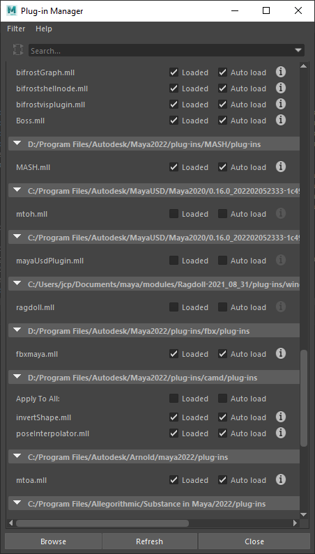
Task: Click the mayaUsdPlugin.mll info icon
Action: click(x=281, y=260)
